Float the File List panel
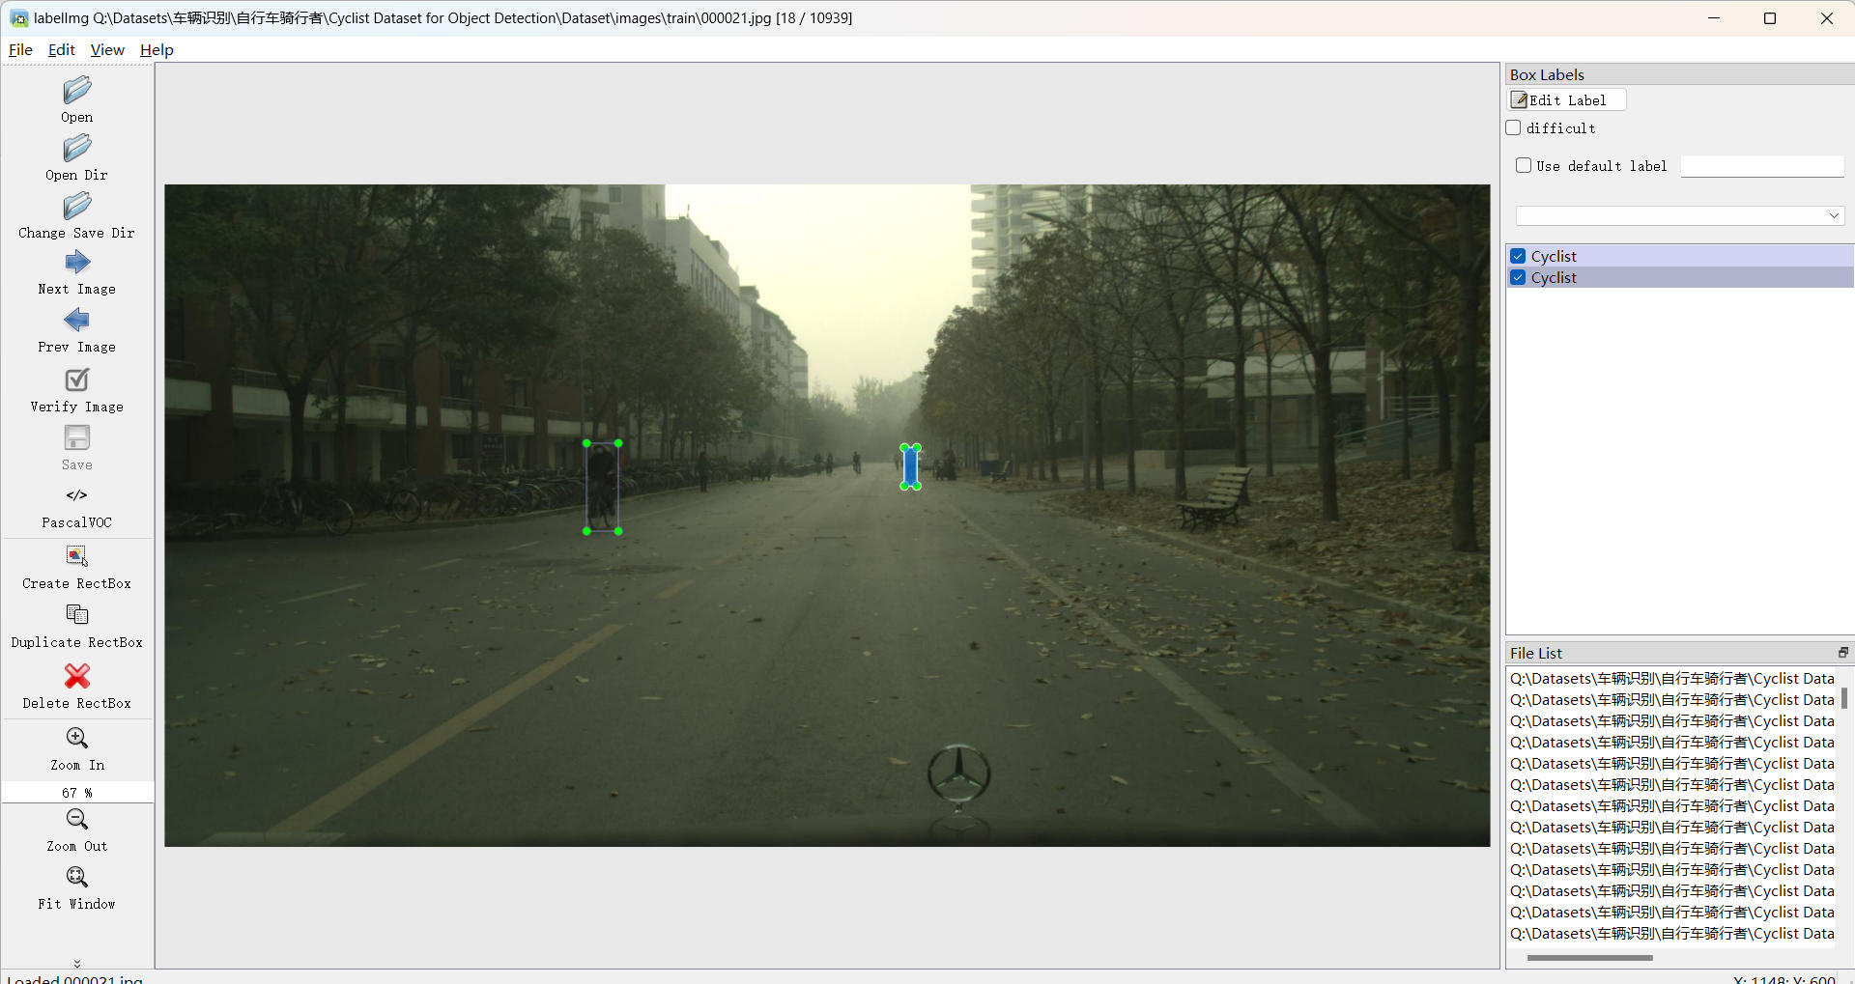Viewport: 1855px width, 984px height. (1842, 653)
